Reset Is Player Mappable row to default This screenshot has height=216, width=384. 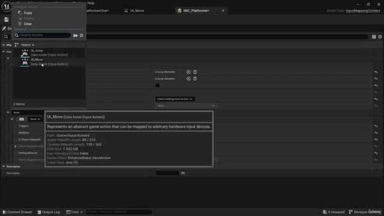[x=376, y=140]
